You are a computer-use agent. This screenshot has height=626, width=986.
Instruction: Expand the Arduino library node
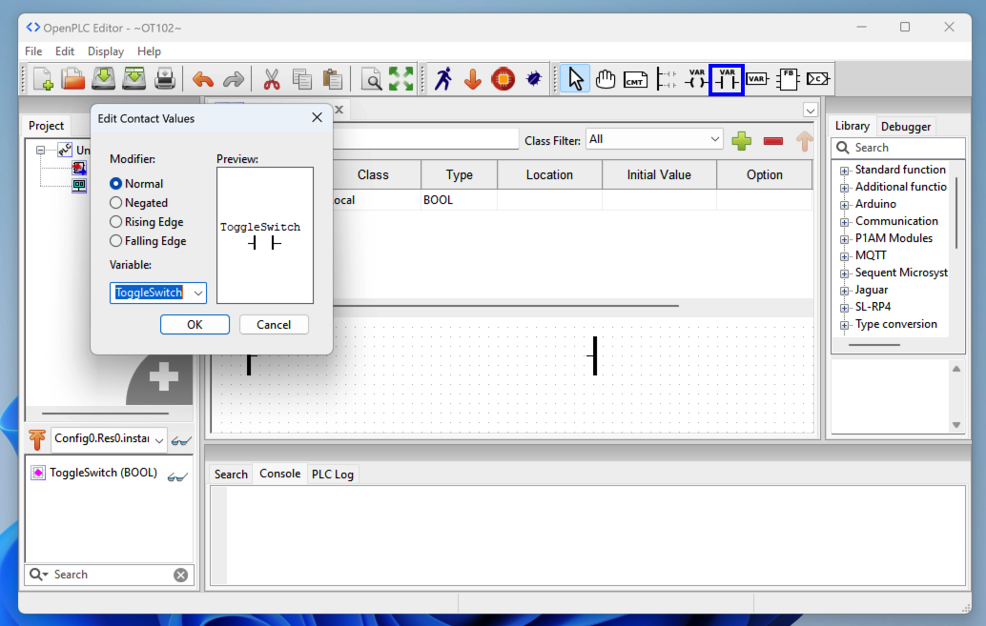845,205
